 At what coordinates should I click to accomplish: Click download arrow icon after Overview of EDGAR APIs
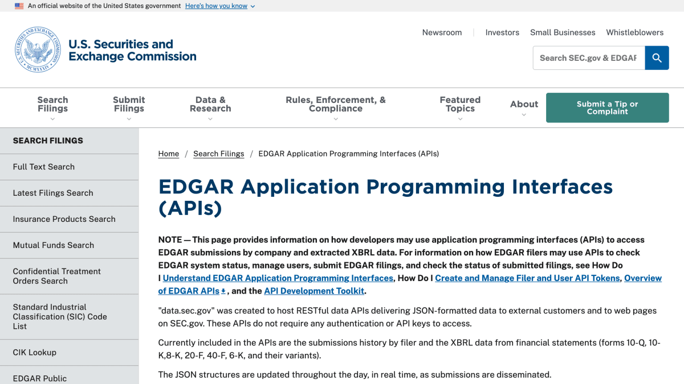pos(223,291)
